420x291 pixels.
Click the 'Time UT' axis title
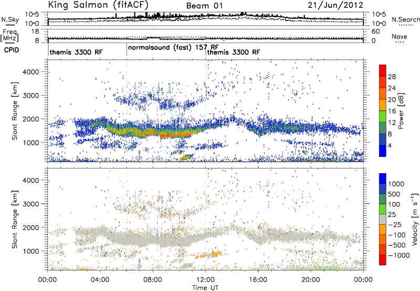[205, 288]
